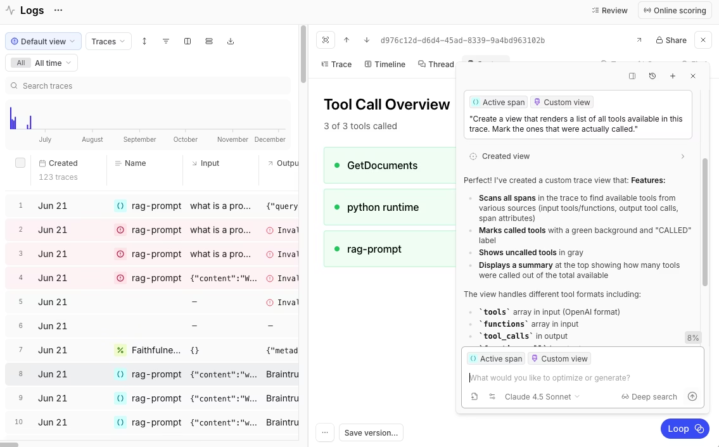Click the row density icon next to columns
This screenshot has width=719, height=447.
click(x=209, y=41)
